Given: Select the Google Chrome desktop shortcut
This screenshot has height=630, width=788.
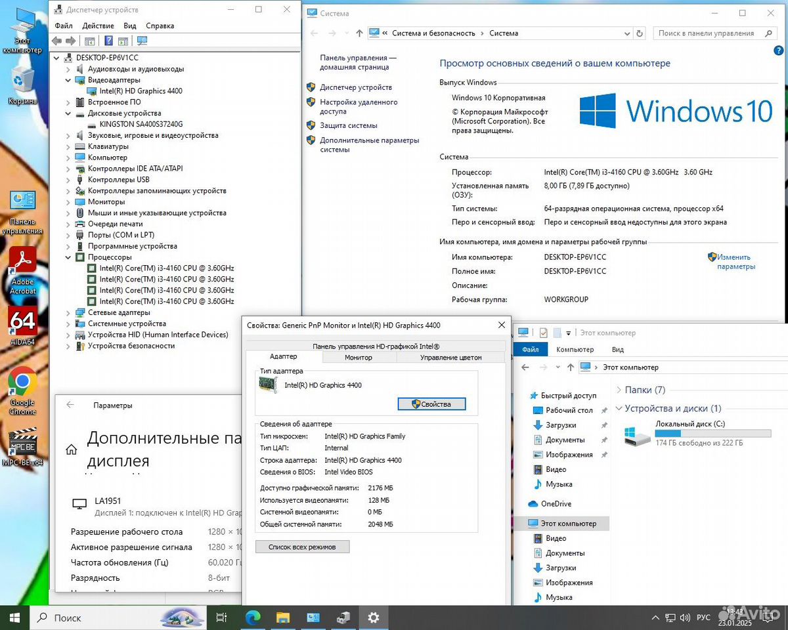Looking at the screenshot, I should (22, 391).
